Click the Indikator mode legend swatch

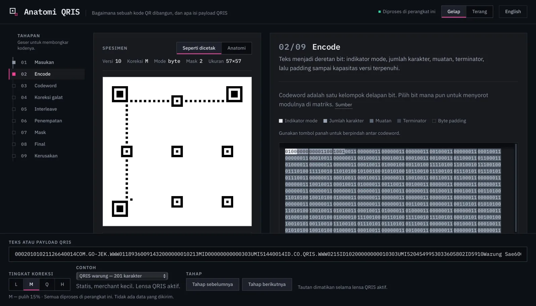[281, 121]
